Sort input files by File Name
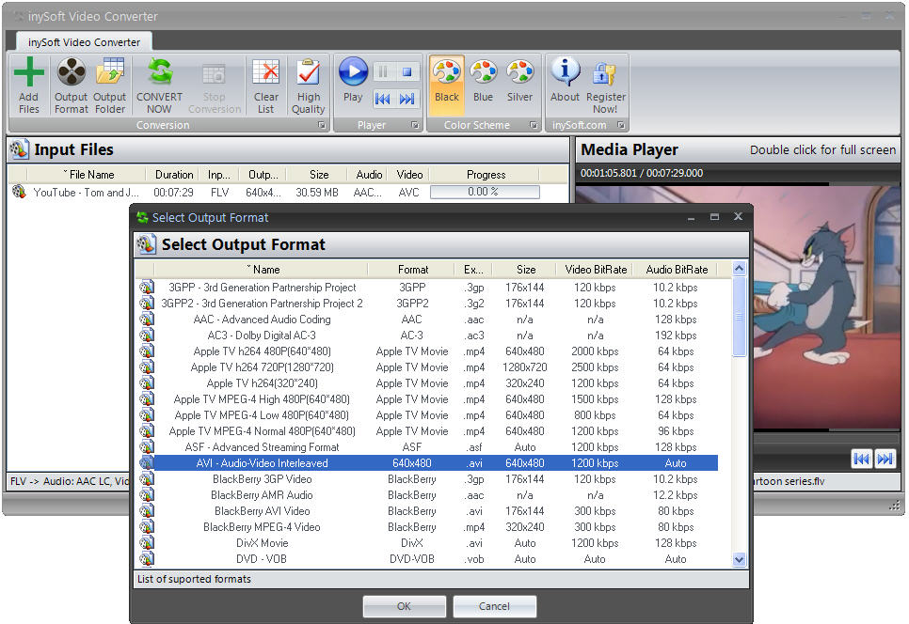The image size is (909, 624). click(87, 174)
